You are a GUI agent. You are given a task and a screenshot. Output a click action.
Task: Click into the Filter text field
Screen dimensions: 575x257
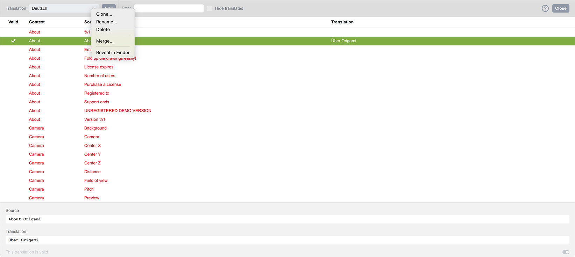tap(169, 8)
